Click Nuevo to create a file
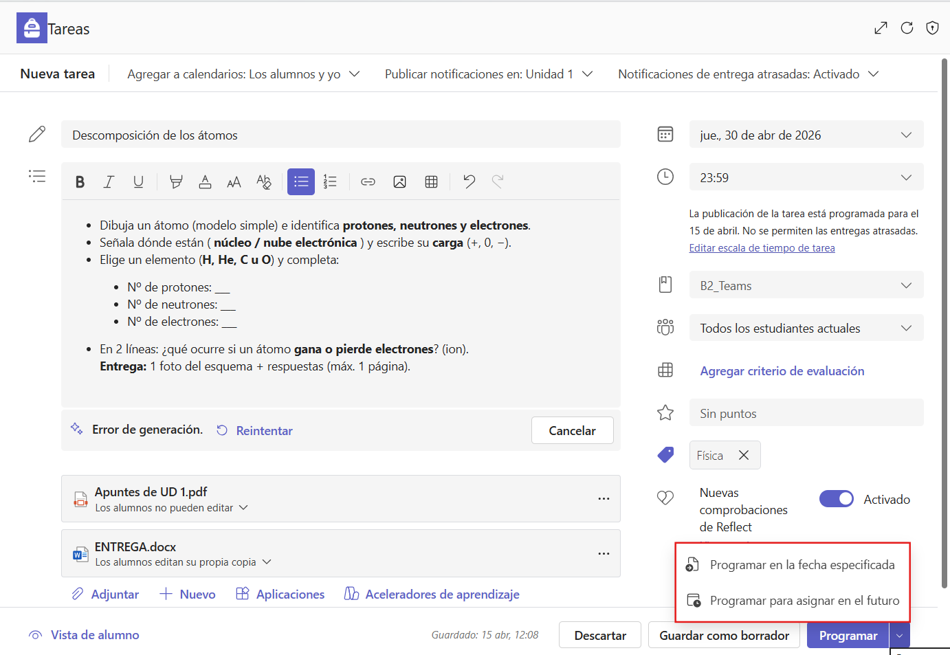The width and height of the screenshot is (950, 655). click(x=187, y=594)
